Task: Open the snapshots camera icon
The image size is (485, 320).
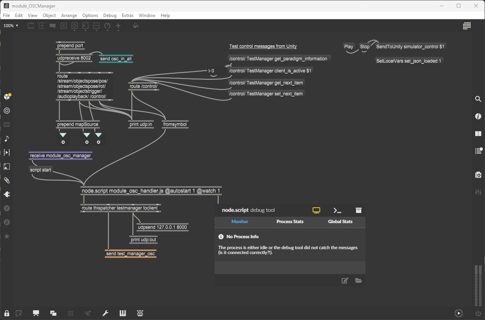Action: pos(478,175)
